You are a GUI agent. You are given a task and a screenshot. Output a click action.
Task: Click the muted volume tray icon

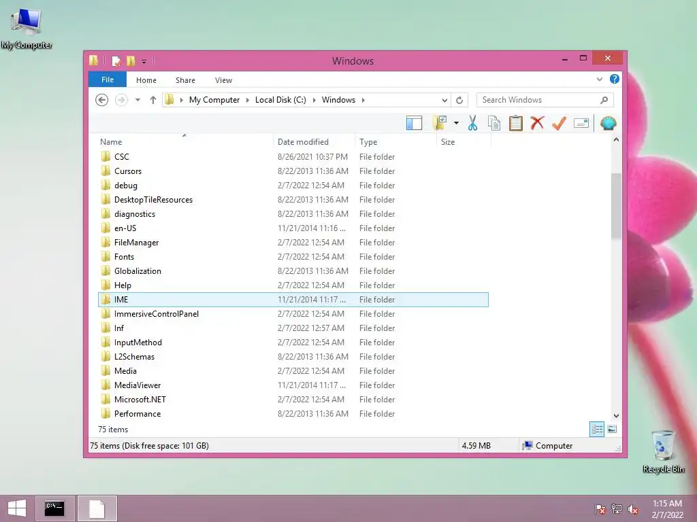pos(633,508)
